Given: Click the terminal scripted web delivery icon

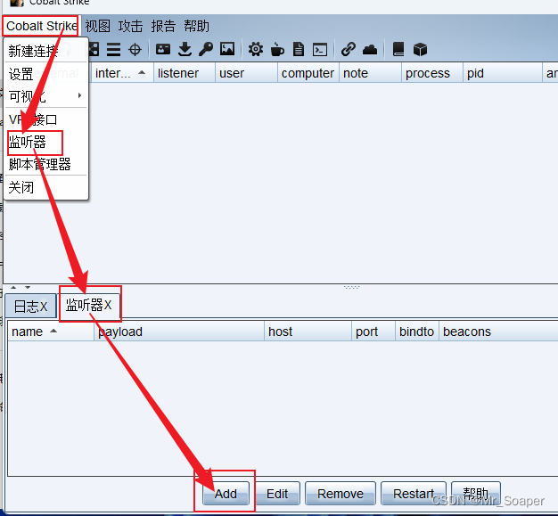Looking at the screenshot, I should [320, 50].
